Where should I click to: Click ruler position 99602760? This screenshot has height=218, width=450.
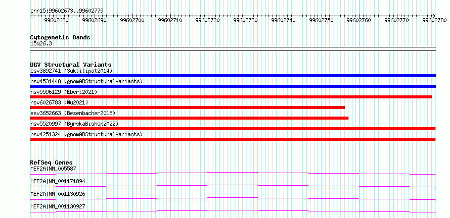pos(359,20)
